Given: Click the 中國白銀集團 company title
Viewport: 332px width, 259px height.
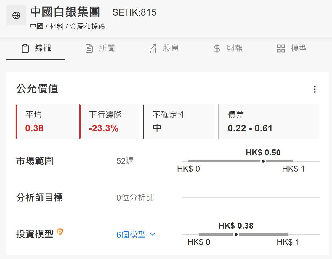Looking at the screenshot, I should pyautogui.click(x=65, y=12).
